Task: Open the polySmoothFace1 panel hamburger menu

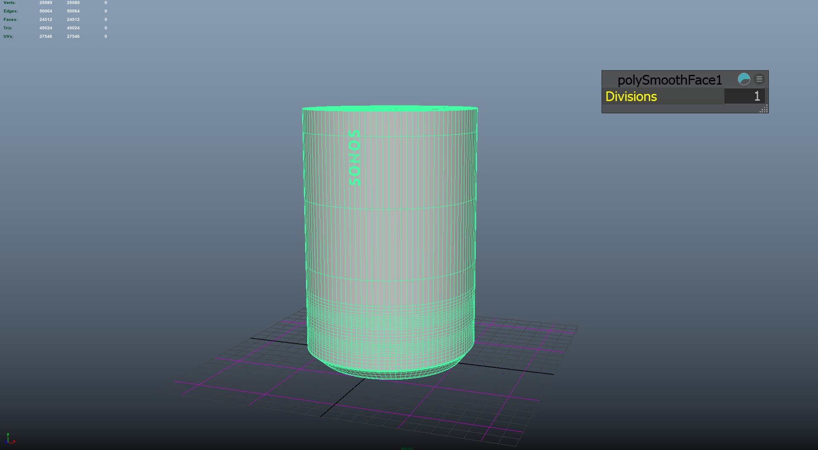Action: click(x=759, y=79)
